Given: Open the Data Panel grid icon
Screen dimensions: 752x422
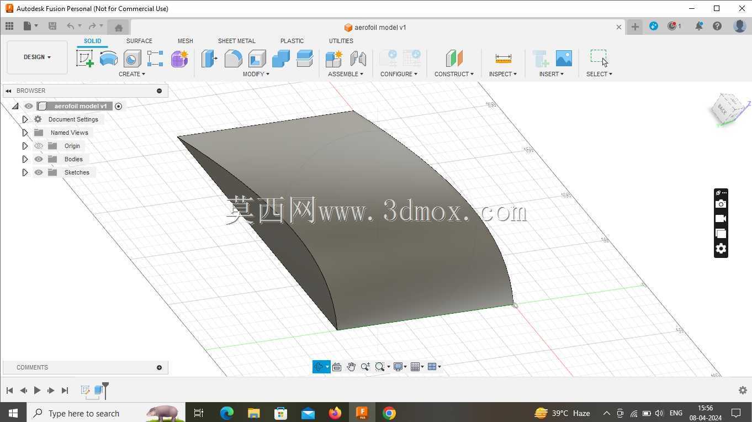Looking at the screenshot, I should [x=9, y=26].
